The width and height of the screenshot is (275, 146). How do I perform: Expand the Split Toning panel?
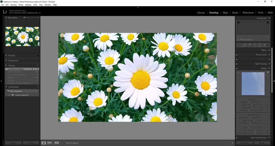(x=269, y=64)
